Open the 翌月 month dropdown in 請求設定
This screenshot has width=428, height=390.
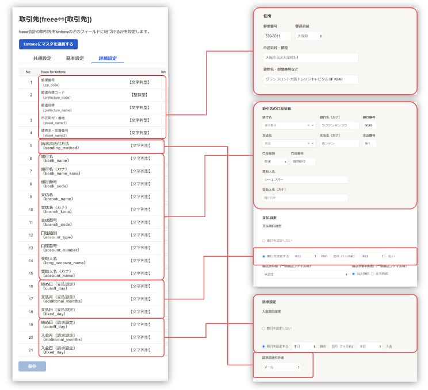[x=342, y=346]
